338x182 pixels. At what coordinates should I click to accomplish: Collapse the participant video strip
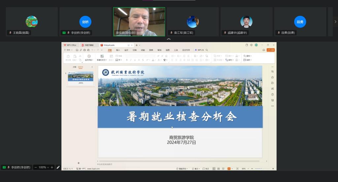click(169, 39)
